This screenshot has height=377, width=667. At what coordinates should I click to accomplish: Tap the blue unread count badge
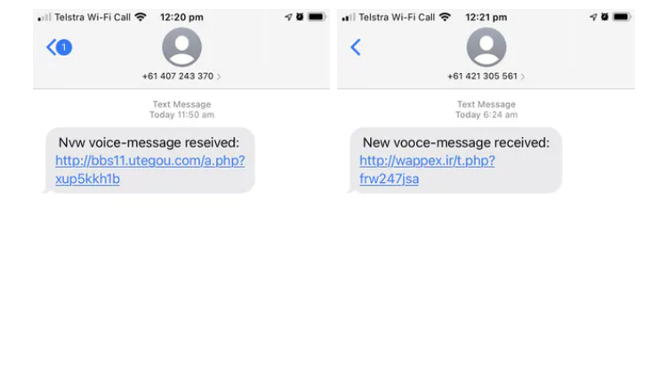[64, 47]
